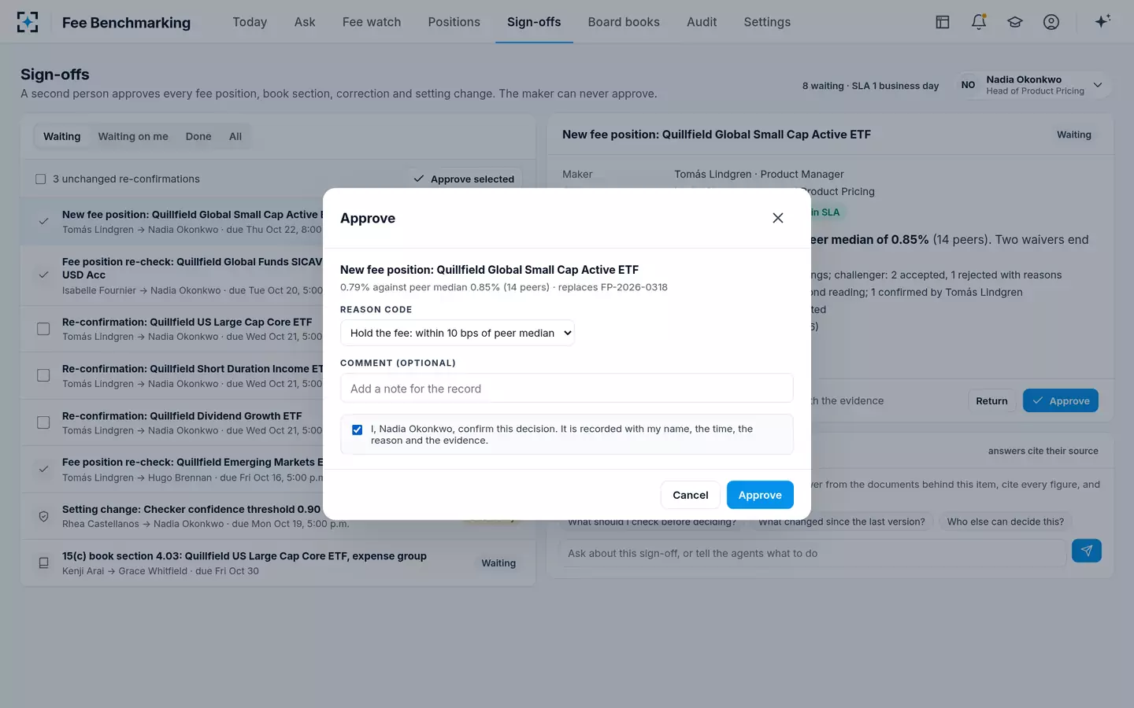
Task: Click check mark on Quillfield Emerging Markets row
Action: (x=43, y=470)
